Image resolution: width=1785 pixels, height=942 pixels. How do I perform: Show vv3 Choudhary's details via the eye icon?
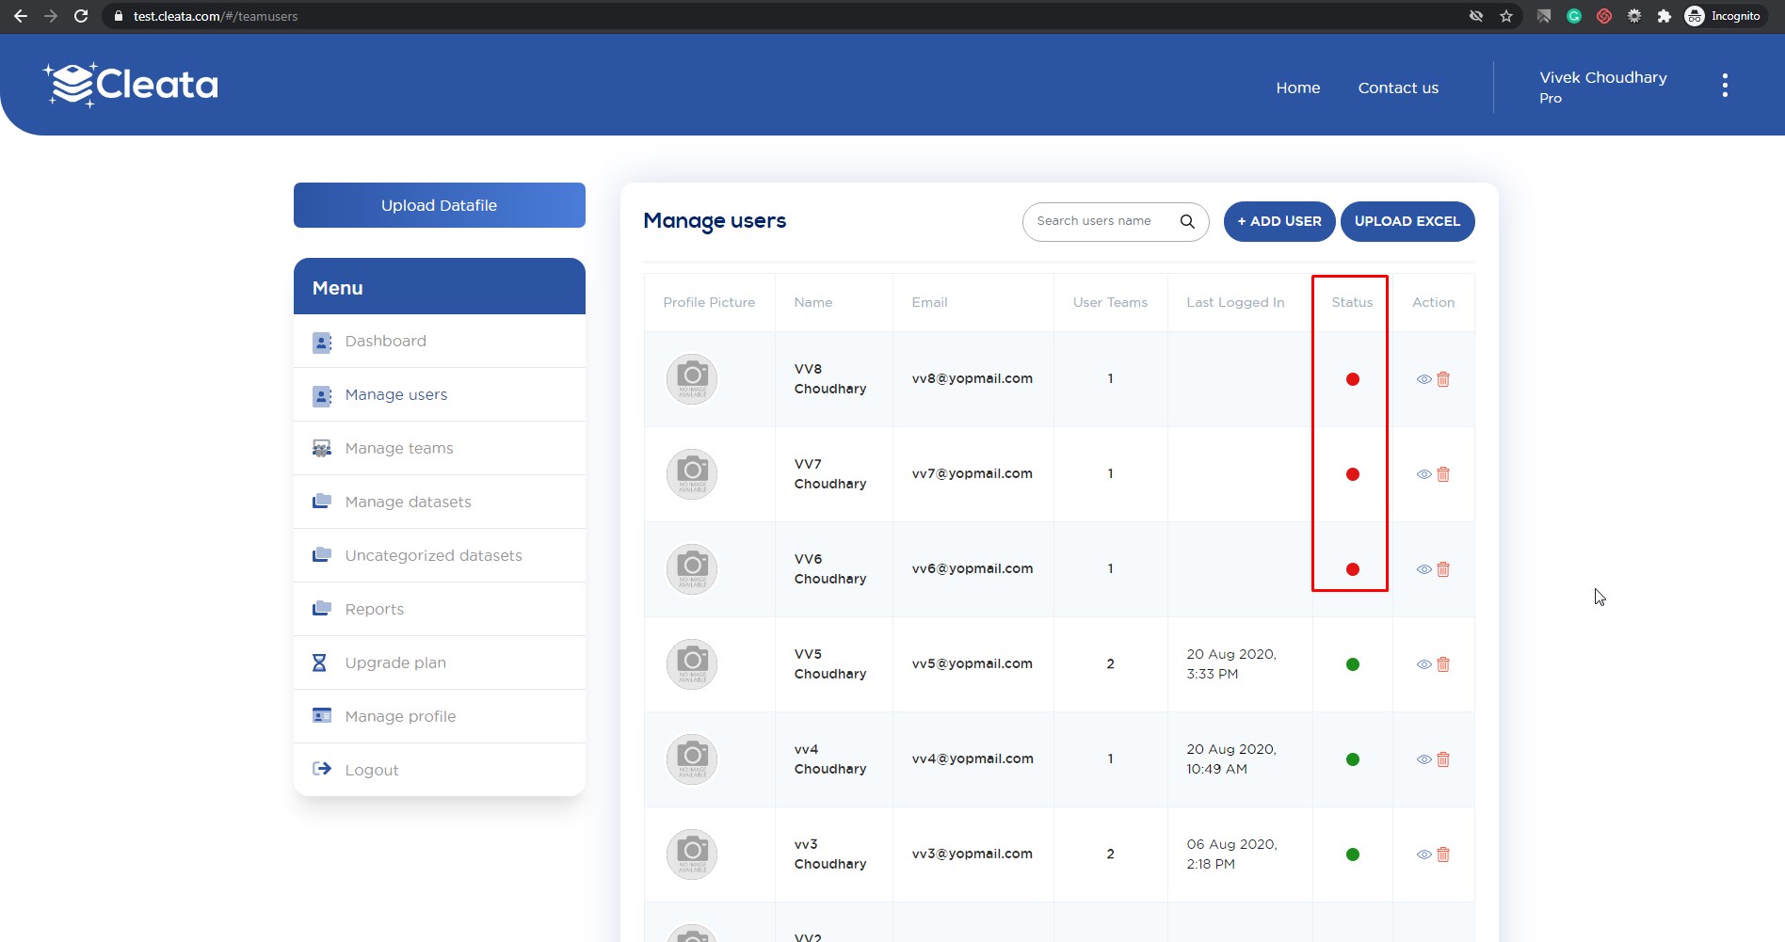click(1423, 854)
